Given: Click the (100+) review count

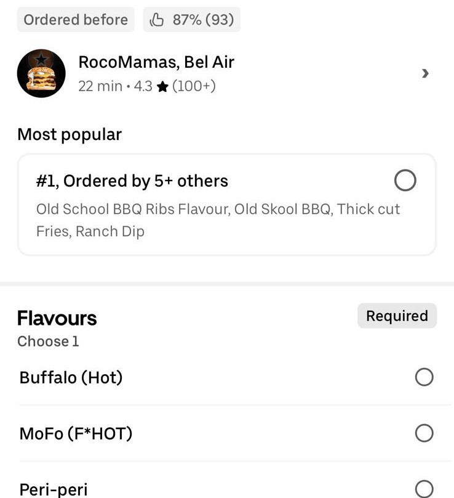Looking at the screenshot, I should tap(194, 86).
